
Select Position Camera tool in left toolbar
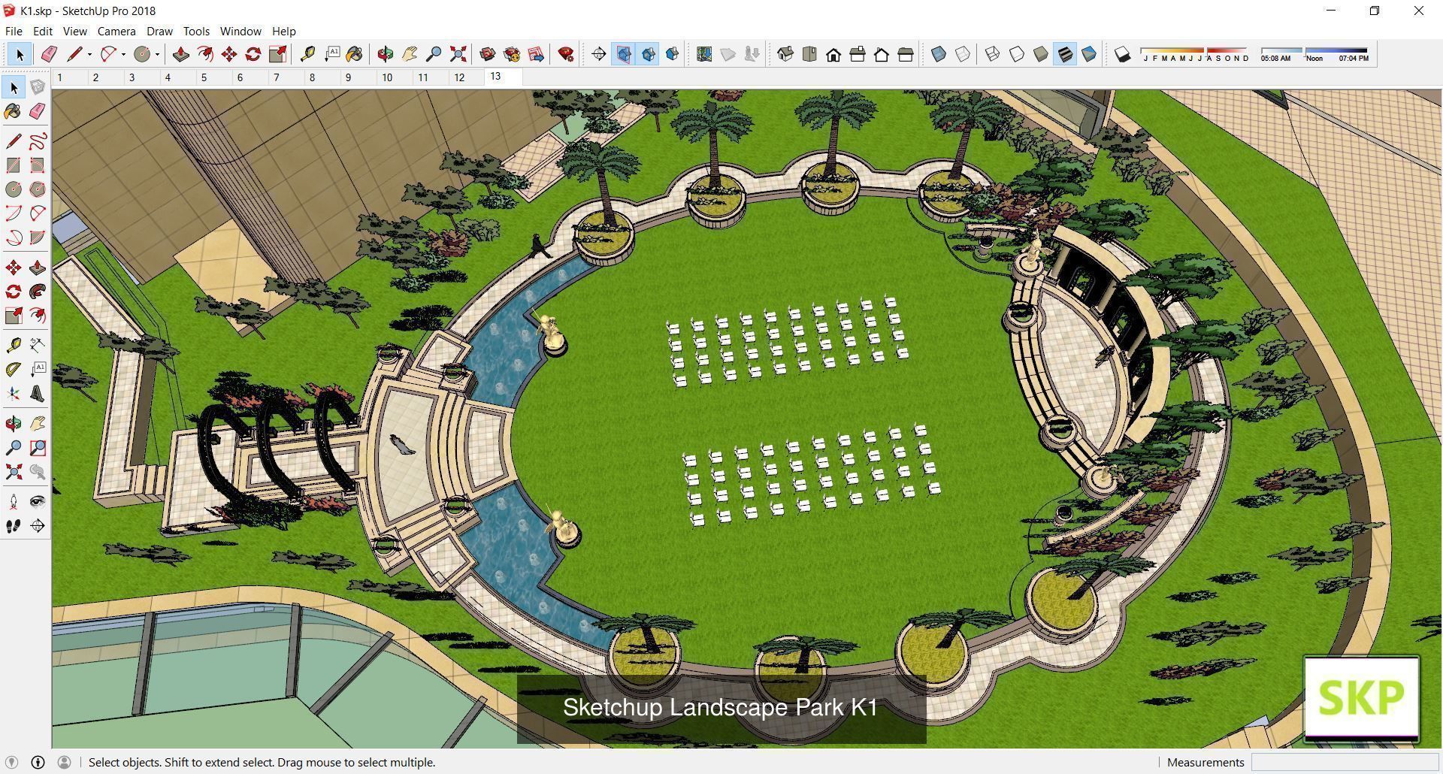[14, 501]
